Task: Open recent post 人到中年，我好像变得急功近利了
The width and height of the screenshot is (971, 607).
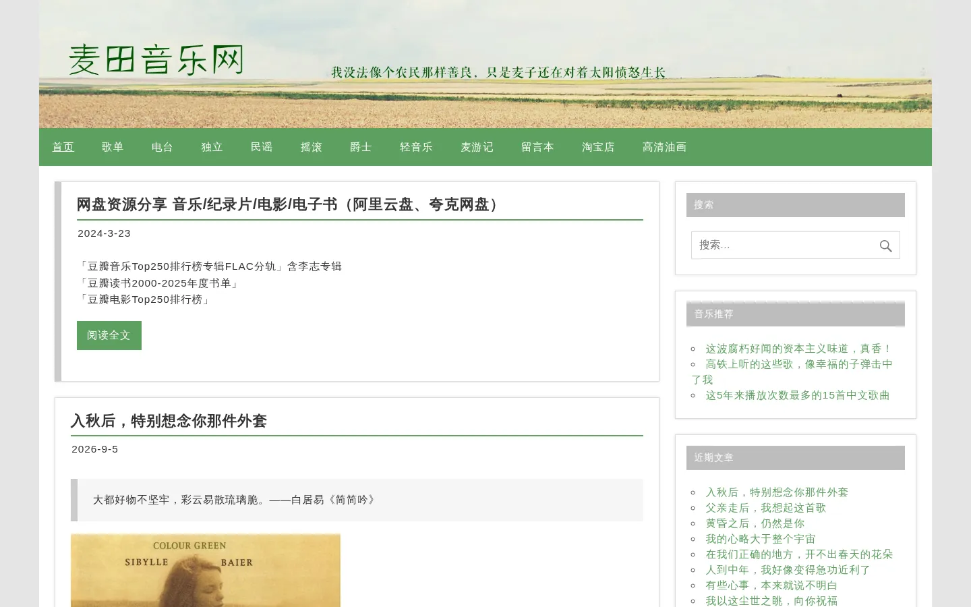Action: coord(788,570)
